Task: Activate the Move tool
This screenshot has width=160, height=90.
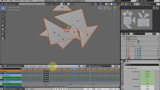Action: coord(3,17)
